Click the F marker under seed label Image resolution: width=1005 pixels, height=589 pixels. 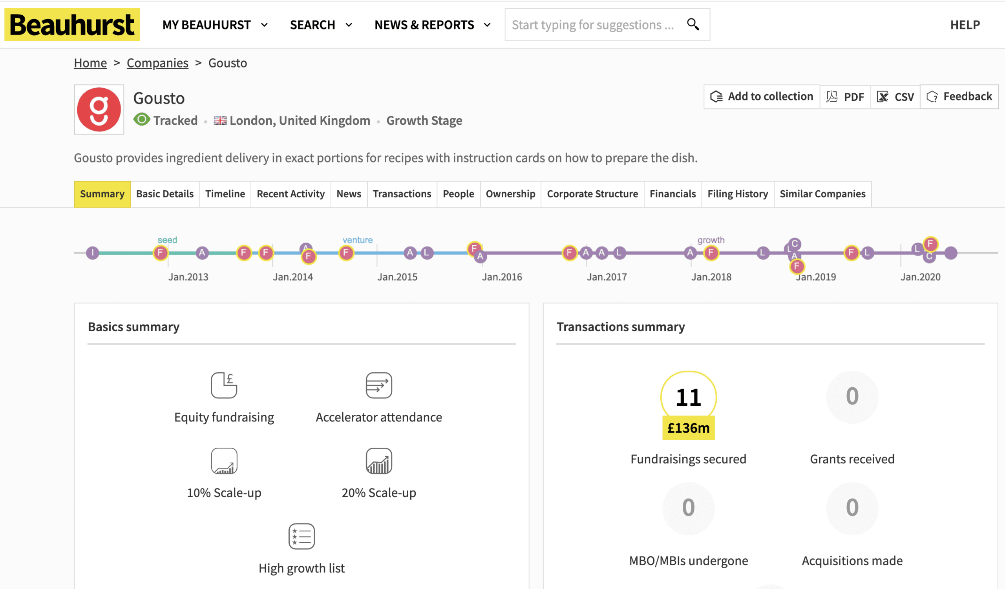tap(160, 253)
